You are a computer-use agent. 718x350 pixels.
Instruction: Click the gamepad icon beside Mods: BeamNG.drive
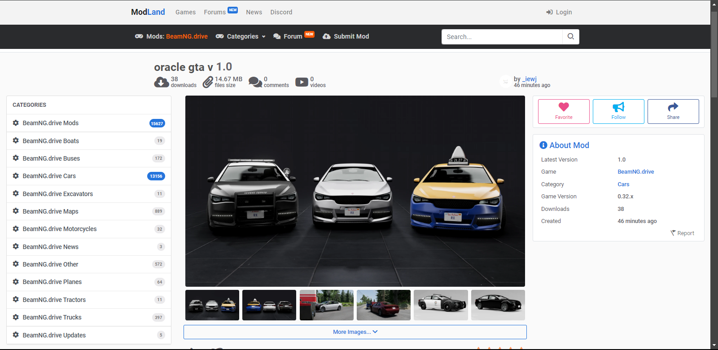(139, 36)
